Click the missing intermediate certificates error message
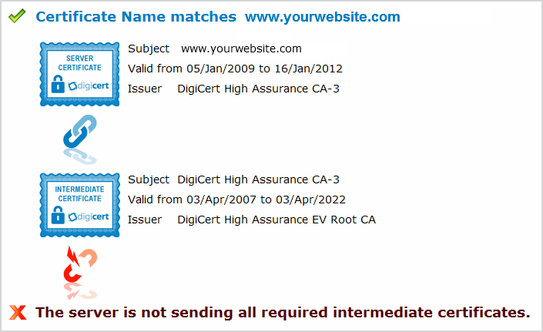Image resolution: width=543 pixels, height=332 pixels. click(x=283, y=312)
